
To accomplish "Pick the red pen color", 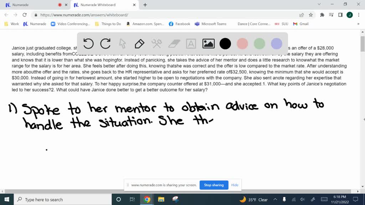I will [242, 44].
